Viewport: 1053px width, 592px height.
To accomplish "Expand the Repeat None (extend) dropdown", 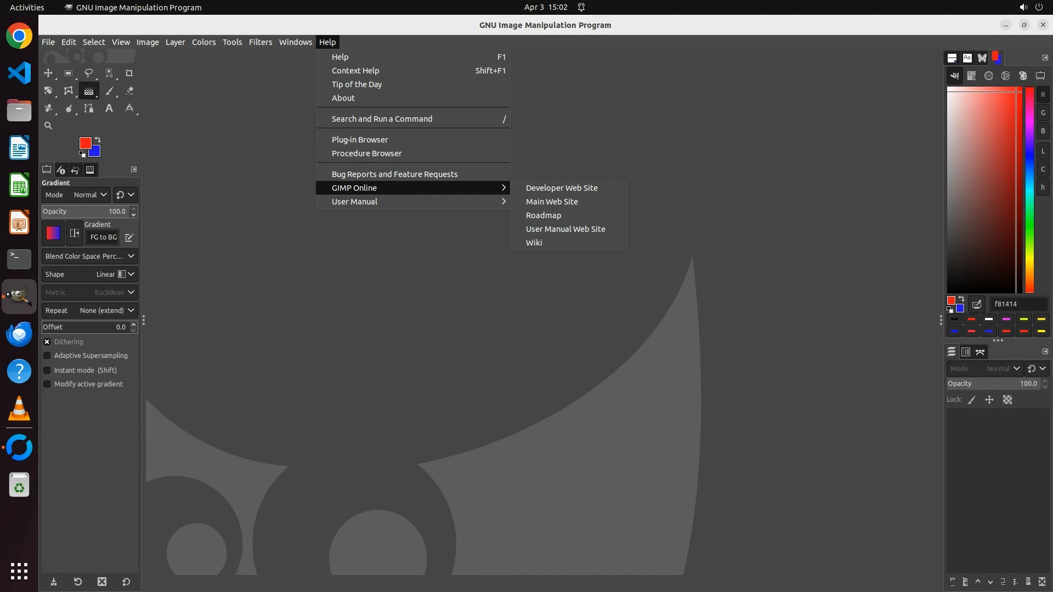I will click(x=89, y=310).
